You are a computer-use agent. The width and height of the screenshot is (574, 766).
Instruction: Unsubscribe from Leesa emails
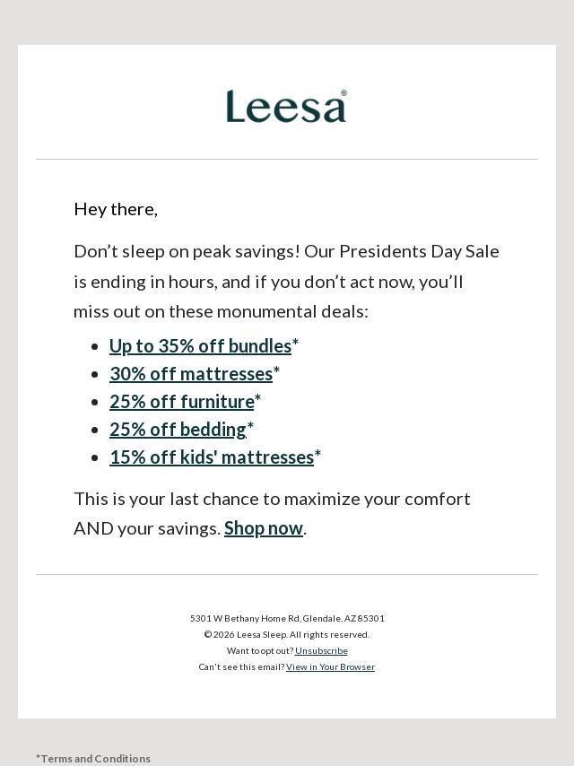pos(321,651)
